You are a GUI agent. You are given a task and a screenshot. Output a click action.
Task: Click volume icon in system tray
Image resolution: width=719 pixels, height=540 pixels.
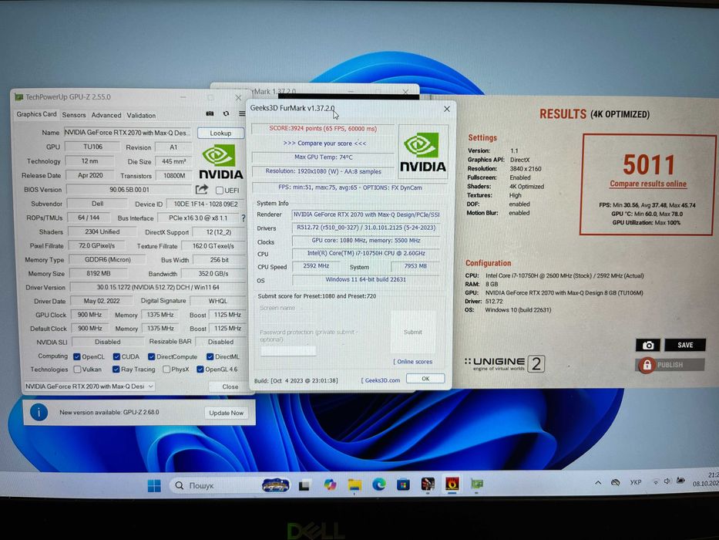[667, 481]
